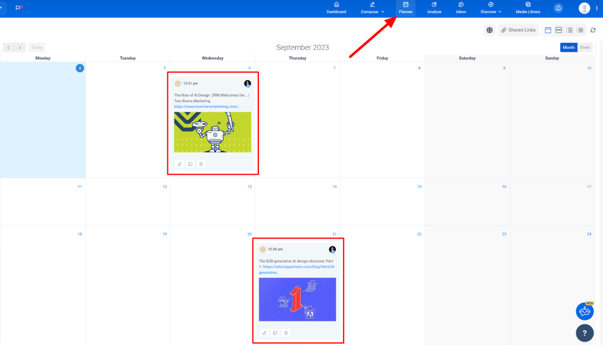Click the Today button
The height and width of the screenshot is (345, 603).
tap(36, 47)
